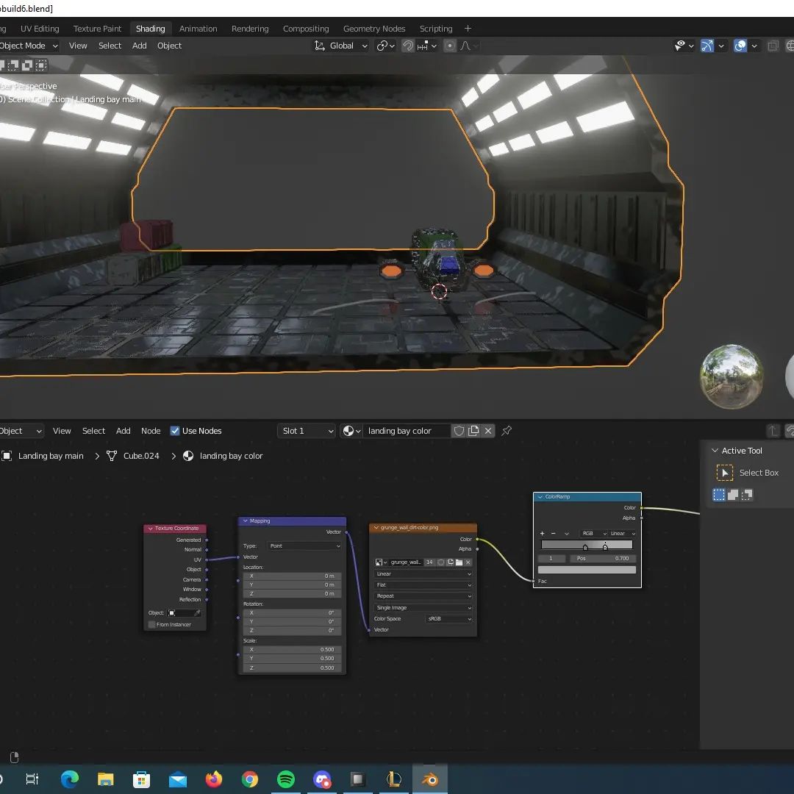Enable the From Instancer checkbox
This screenshot has width=794, height=794.
(x=152, y=624)
